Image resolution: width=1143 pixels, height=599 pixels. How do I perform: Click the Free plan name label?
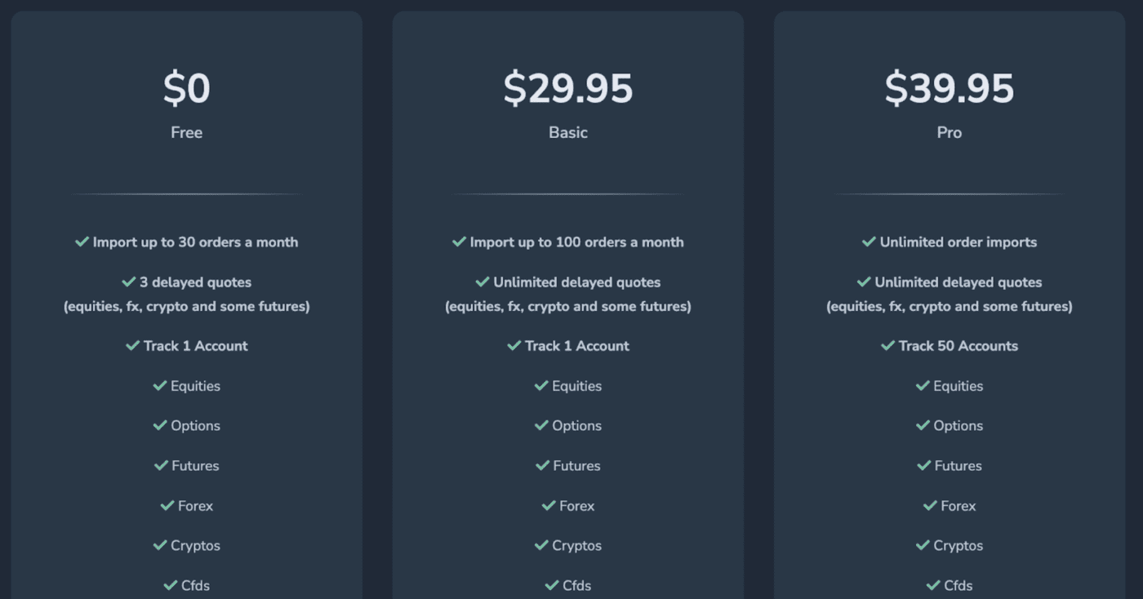(187, 132)
